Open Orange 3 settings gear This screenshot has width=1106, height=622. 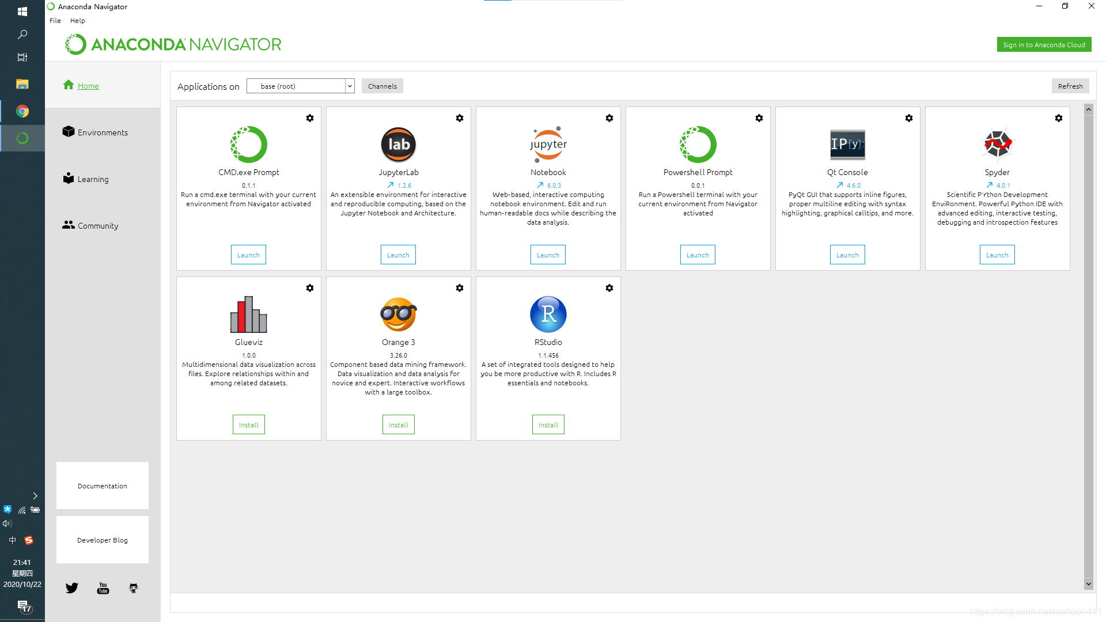[x=460, y=288]
